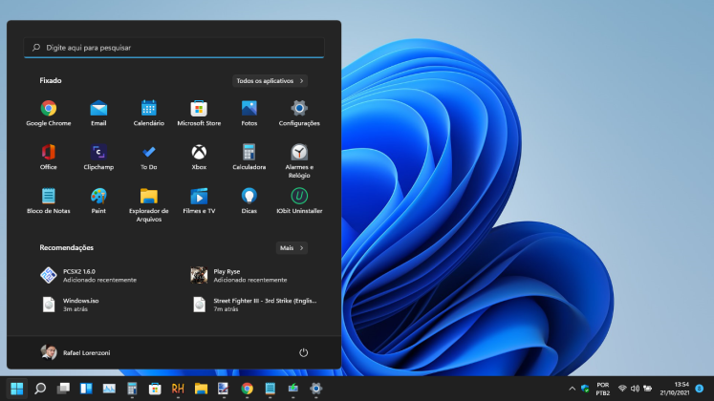714x401 pixels.
Task: Open Google Chrome from pinned apps
Action: click(x=48, y=114)
